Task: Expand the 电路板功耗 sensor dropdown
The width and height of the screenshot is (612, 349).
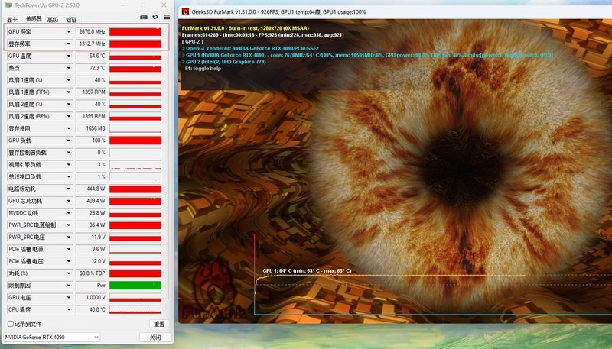Action: point(69,189)
